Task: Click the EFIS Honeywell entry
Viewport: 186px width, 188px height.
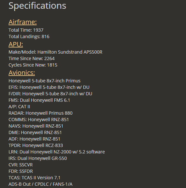Action: click(x=49, y=87)
